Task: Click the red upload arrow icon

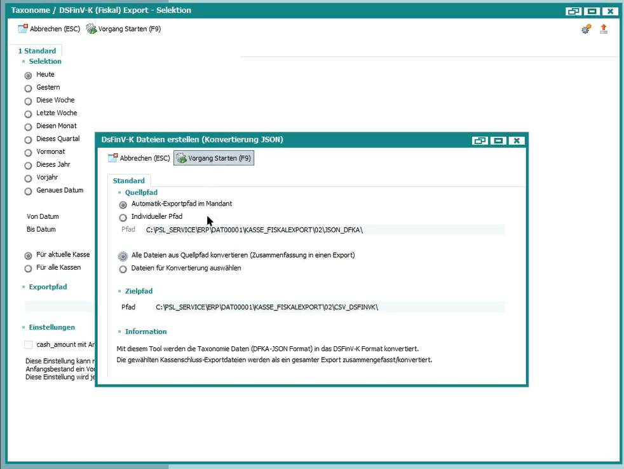Action: click(x=604, y=29)
